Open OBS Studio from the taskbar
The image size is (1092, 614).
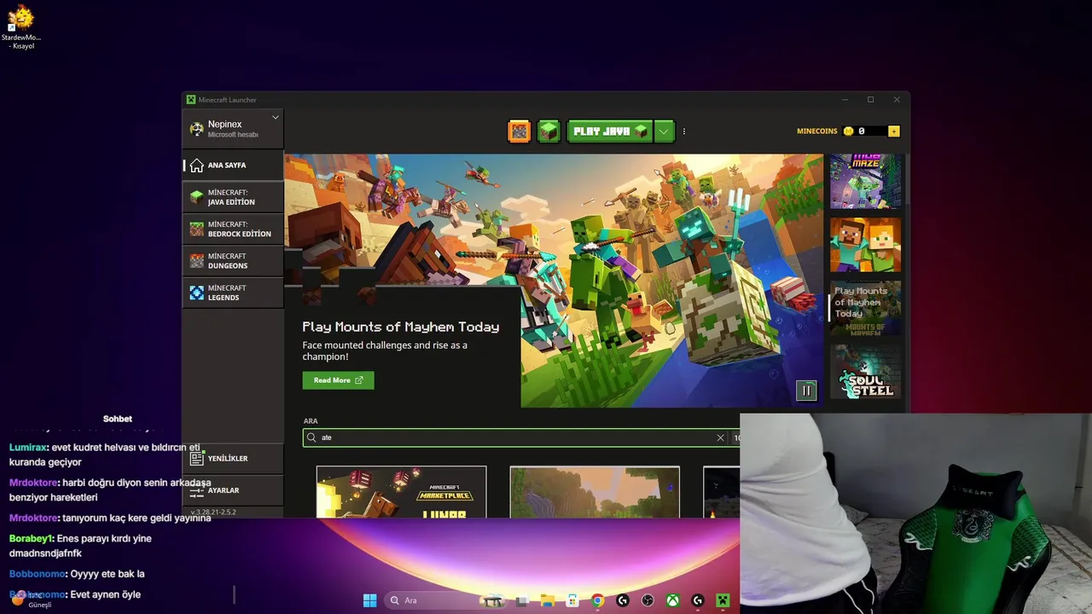point(648,600)
